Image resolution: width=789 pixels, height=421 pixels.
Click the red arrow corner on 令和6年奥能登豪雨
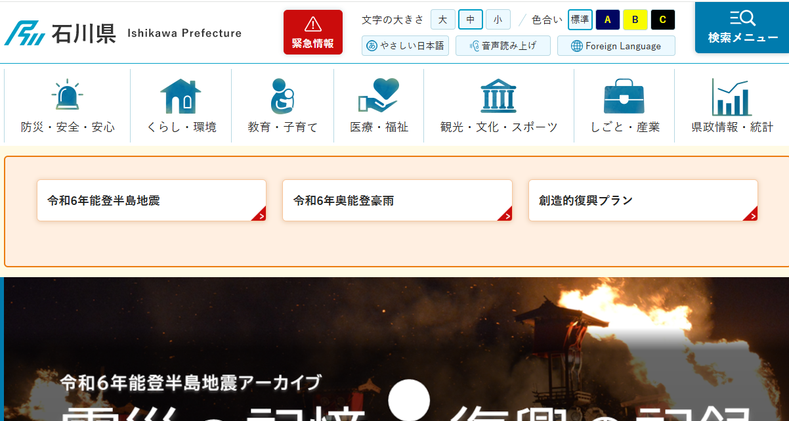[x=506, y=214]
